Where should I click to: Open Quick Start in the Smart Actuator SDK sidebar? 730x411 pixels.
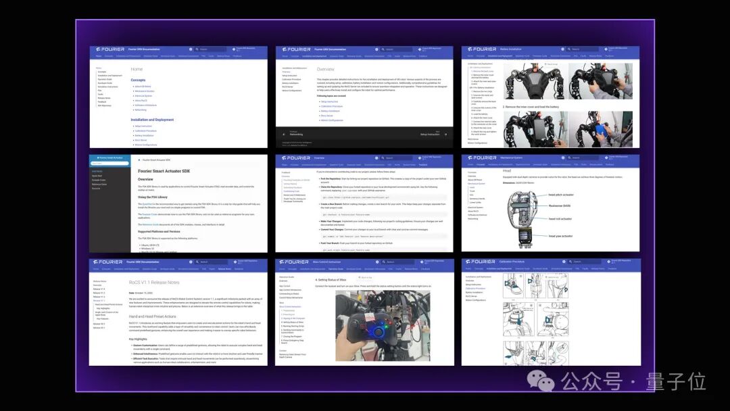coord(97,176)
